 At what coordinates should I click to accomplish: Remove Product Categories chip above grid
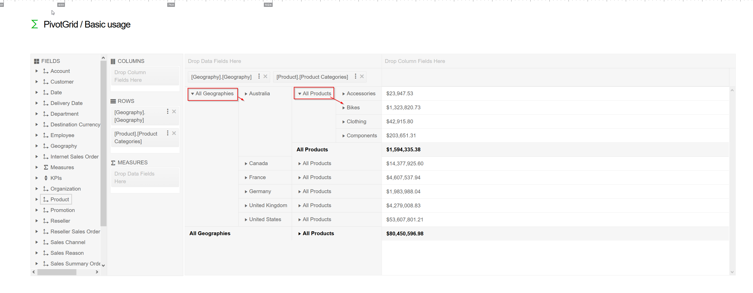coord(361,76)
